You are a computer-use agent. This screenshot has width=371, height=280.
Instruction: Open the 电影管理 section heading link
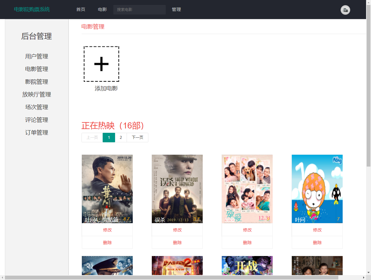point(93,27)
